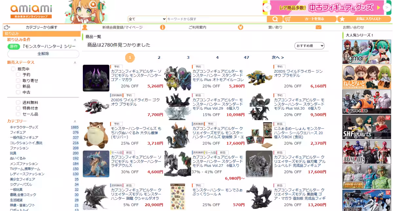Toggle the 予約 filter checkbox
393x211 pixels.
[x=18, y=75]
